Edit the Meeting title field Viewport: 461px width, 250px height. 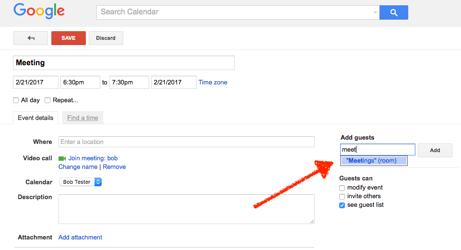click(124, 63)
